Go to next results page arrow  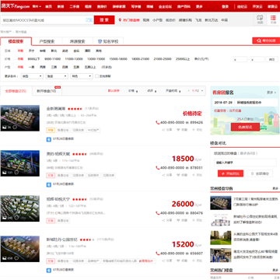(x=202, y=91)
